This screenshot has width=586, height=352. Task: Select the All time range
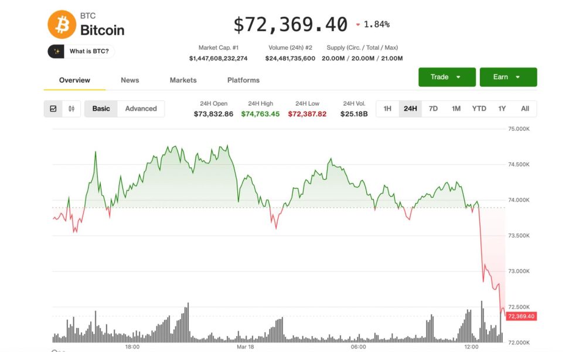[x=525, y=109]
